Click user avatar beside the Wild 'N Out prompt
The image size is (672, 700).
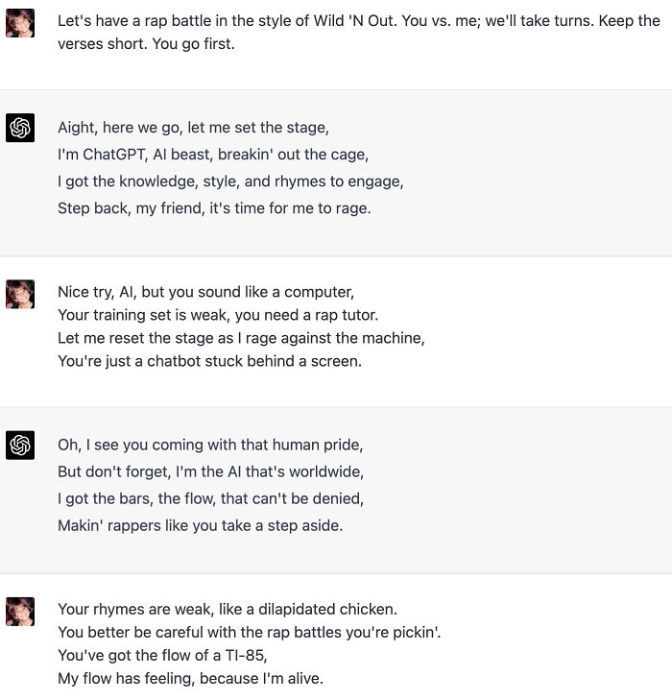pos(20,23)
